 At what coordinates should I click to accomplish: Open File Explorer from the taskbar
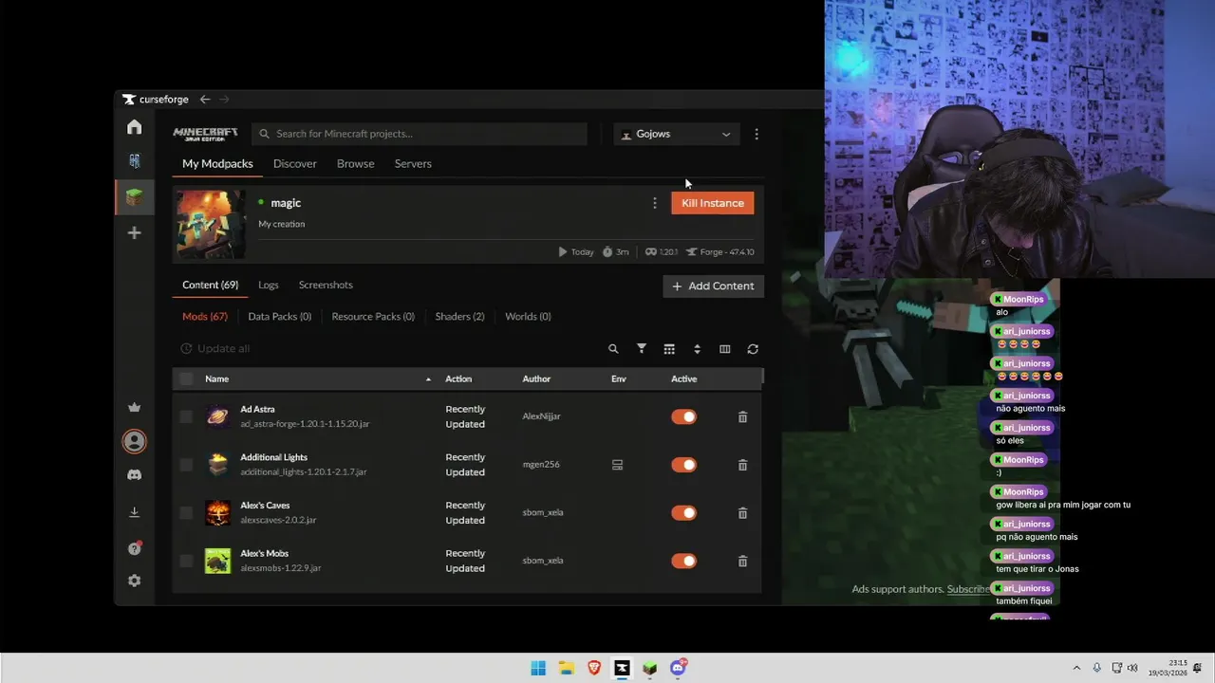(567, 668)
